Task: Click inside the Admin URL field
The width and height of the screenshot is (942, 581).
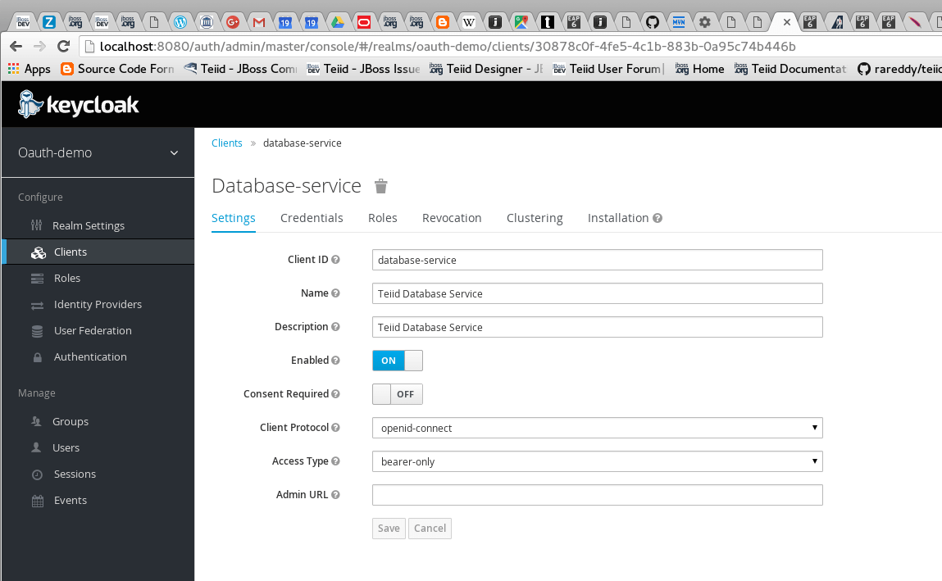Action: click(x=597, y=494)
